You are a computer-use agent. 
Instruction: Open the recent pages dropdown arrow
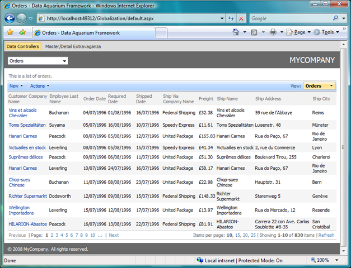coord(31,18)
